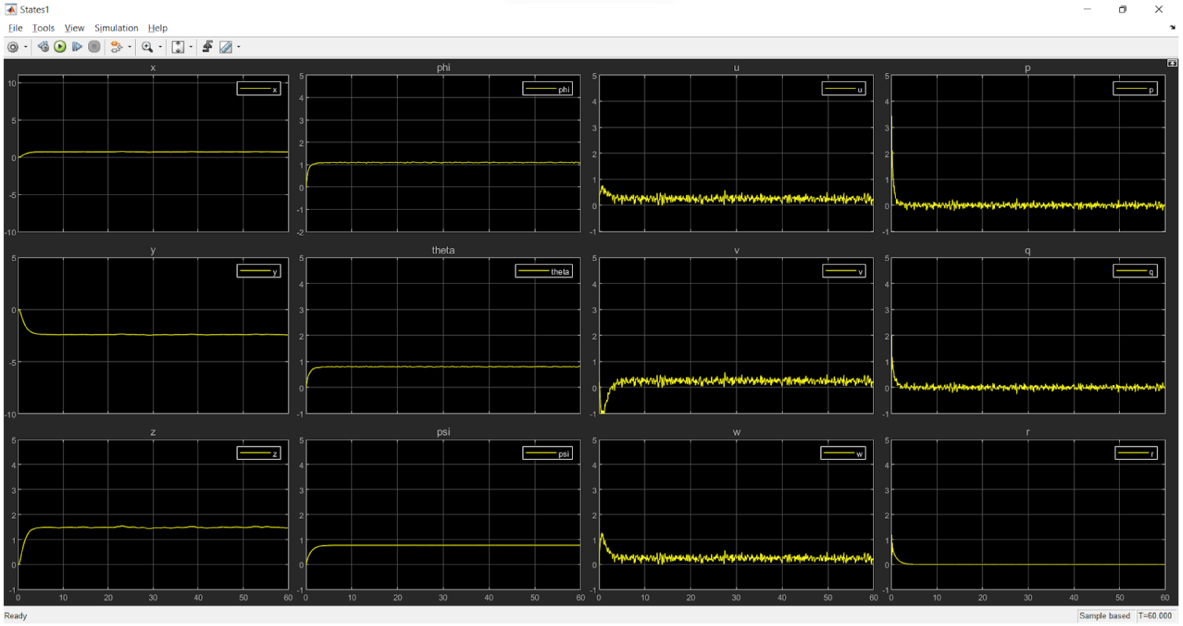Click the T=60.000 time status field

coord(1155,616)
